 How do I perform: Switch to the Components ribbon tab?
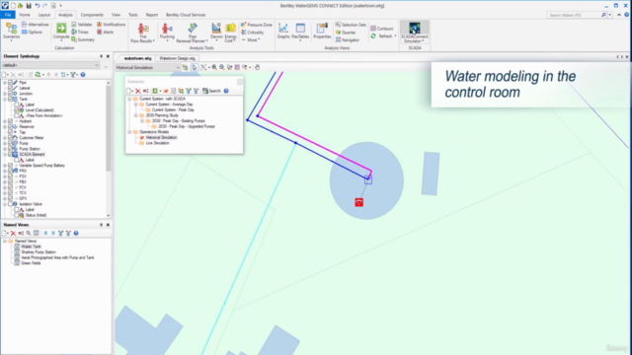(x=92, y=15)
